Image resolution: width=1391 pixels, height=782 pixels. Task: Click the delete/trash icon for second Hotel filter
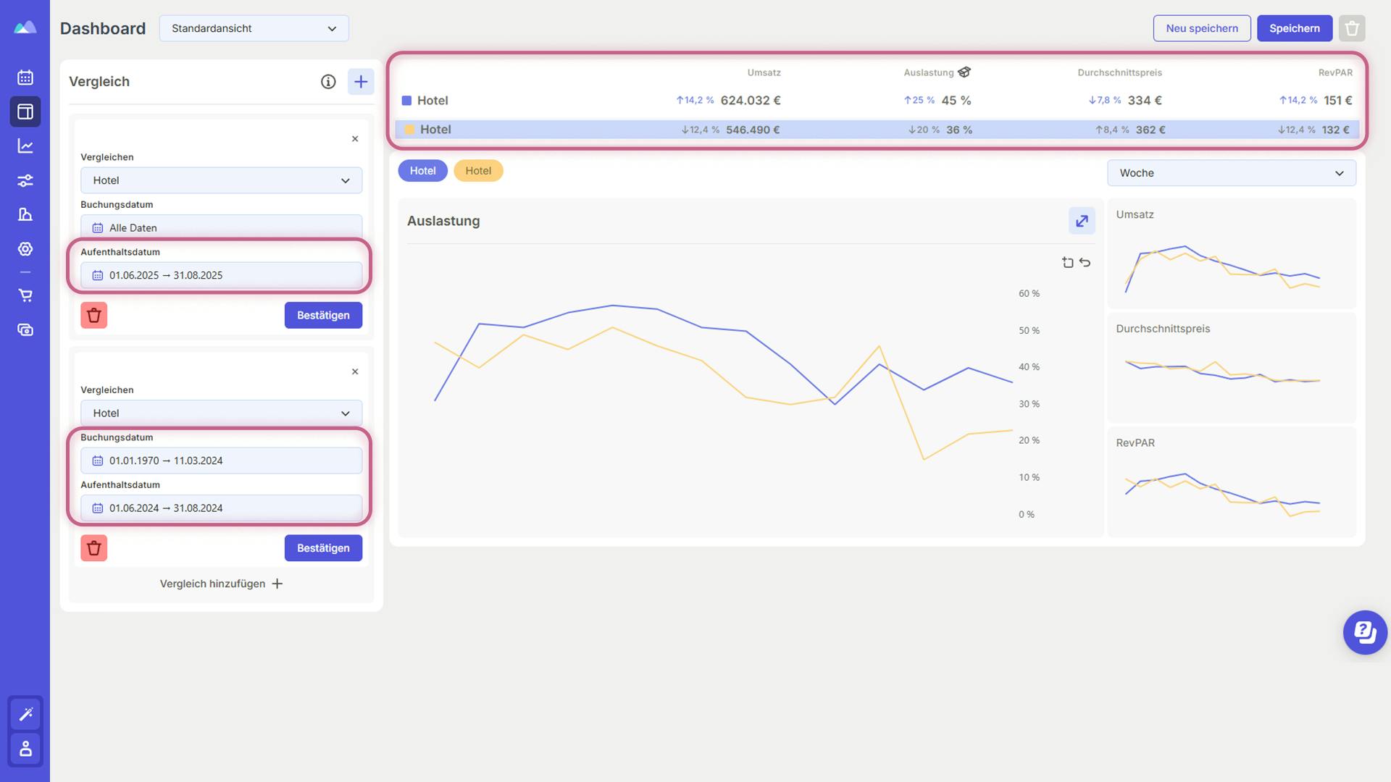93,547
